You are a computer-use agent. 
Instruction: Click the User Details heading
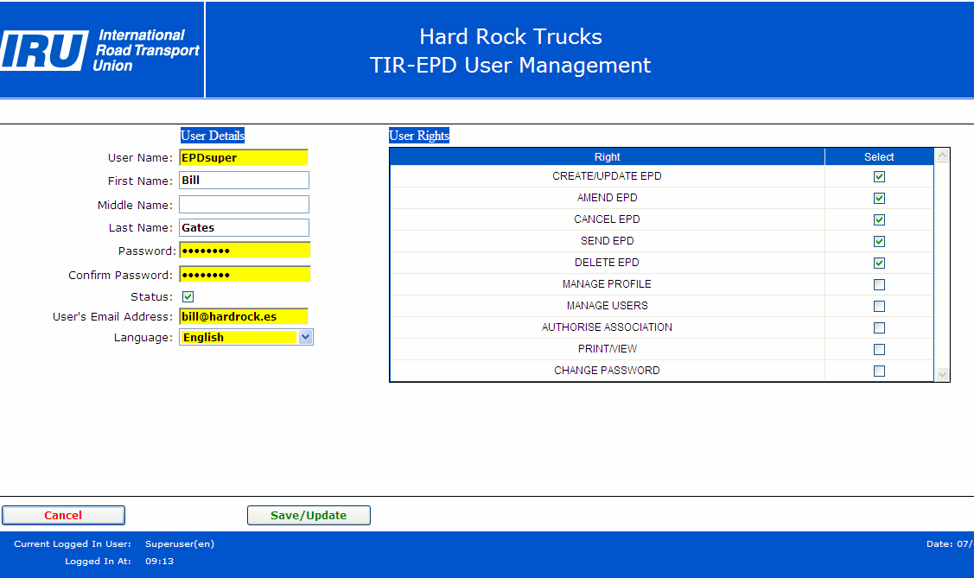tap(213, 136)
